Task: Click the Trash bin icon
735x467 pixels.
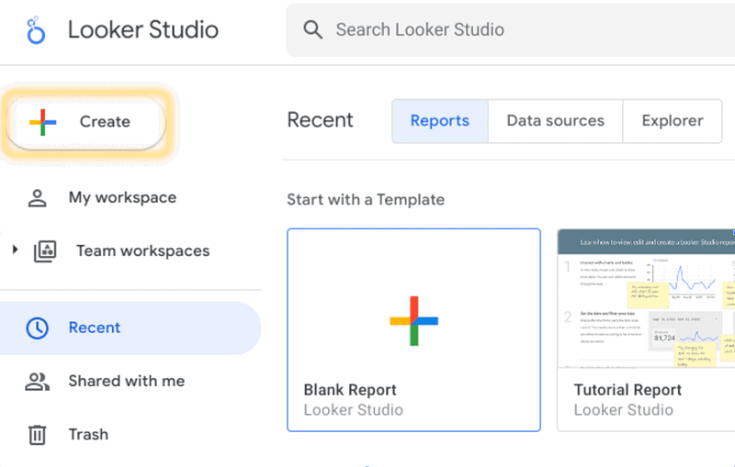Action: [38, 435]
